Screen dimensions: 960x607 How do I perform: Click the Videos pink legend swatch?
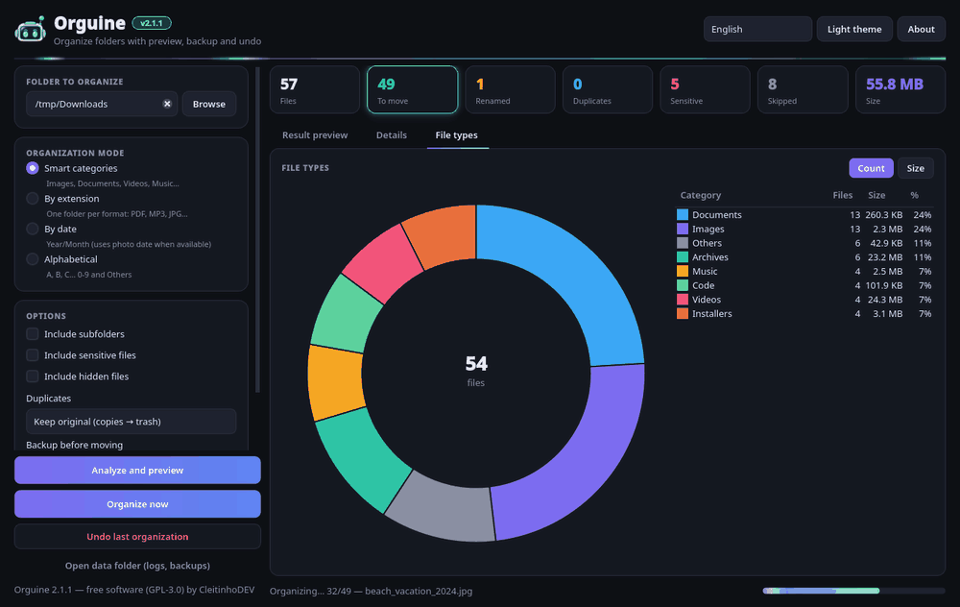(x=683, y=300)
